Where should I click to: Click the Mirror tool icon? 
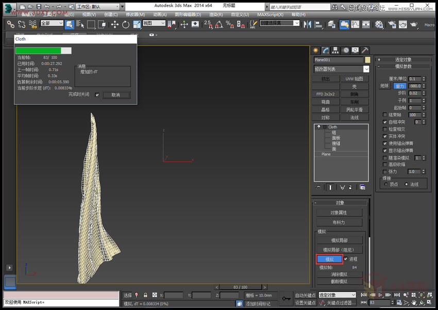[x=306, y=24]
